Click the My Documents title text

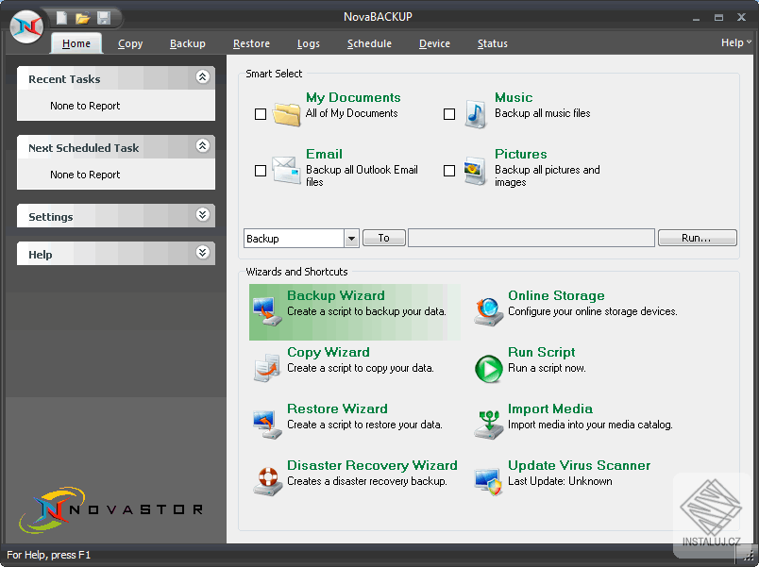point(353,98)
